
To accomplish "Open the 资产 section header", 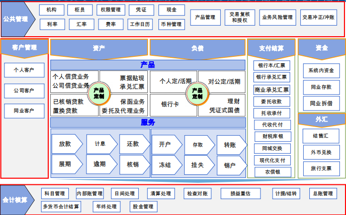I will 99,49.
